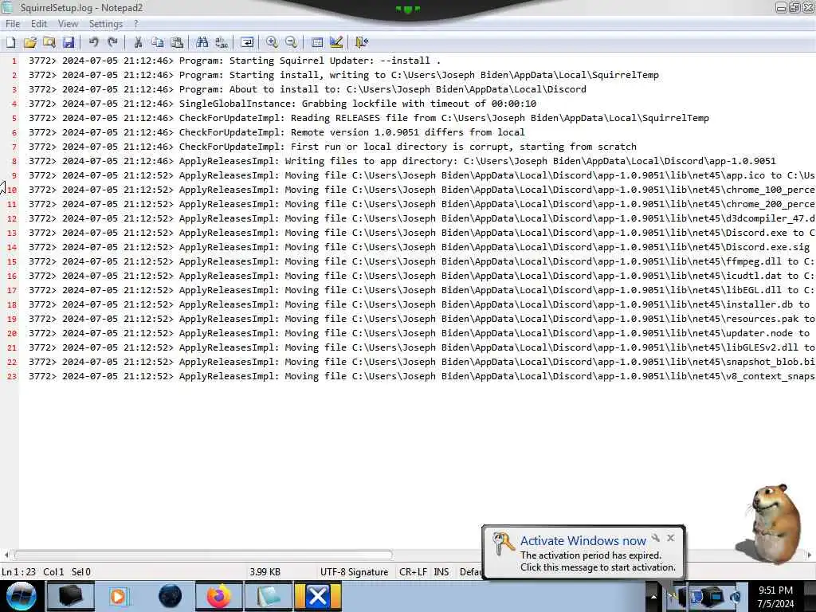Screen dimensions: 816x612
Task: Click the Zoom Out magnifier icon
Action: [x=292, y=43]
